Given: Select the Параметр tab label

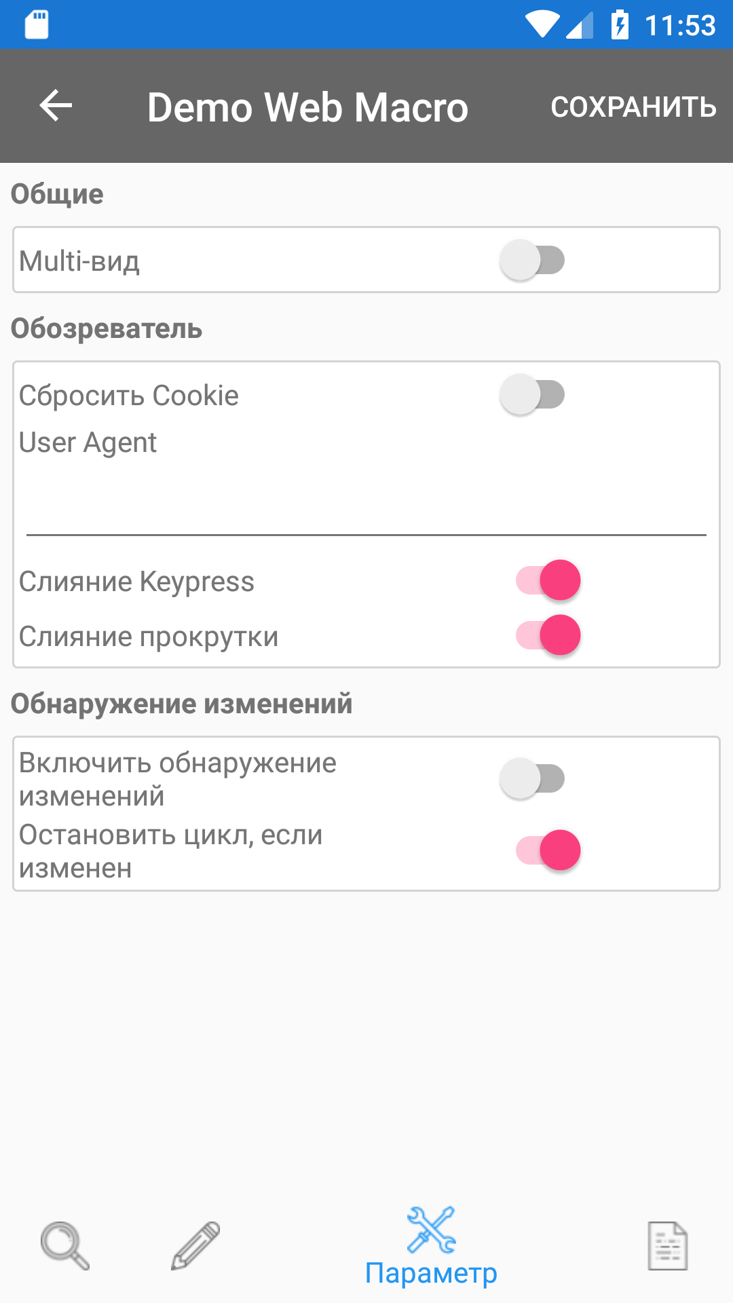Looking at the screenshot, I should coord(431,1273).
